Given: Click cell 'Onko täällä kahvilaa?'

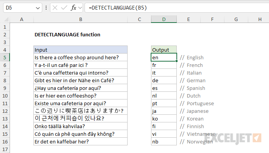Looking at the screenshot, I should click(80, 126).
